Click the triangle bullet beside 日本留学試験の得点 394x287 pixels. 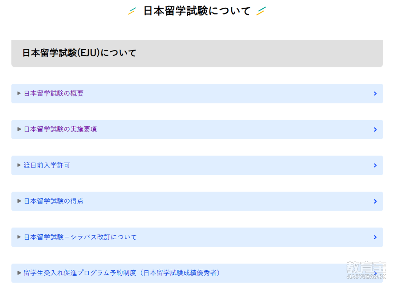coord(19,201)
